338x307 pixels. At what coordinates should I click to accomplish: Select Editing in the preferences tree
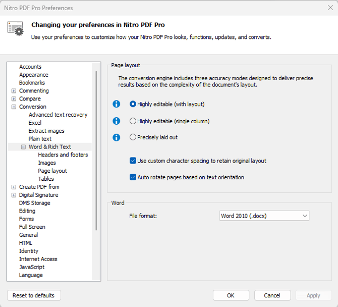27,211
